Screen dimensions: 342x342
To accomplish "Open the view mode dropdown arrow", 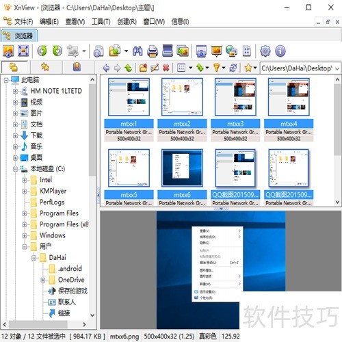I will [191, 68].
